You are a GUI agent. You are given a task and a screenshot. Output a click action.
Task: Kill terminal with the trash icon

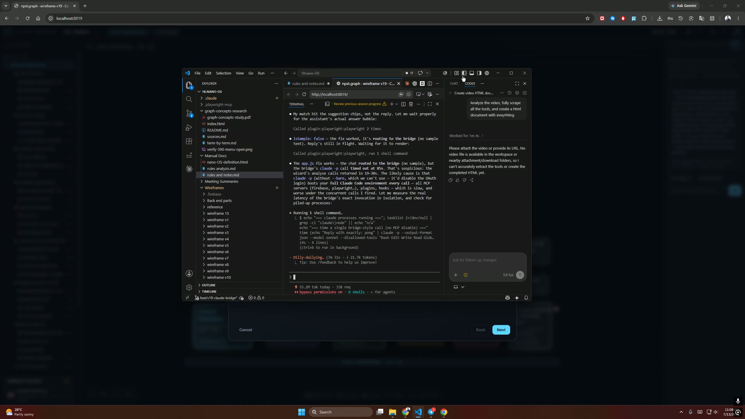coord(411,104)
